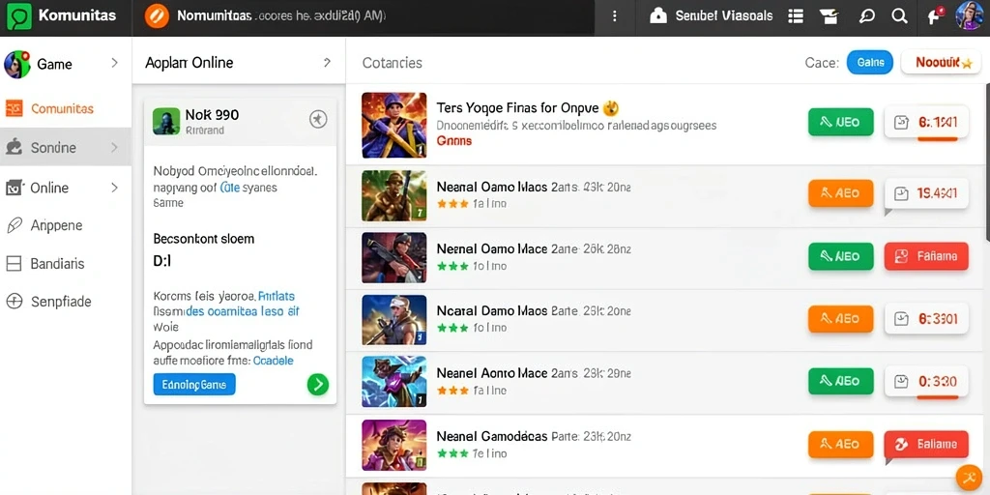Open Comunitas in the sidebar

click(x=62, y=108)
